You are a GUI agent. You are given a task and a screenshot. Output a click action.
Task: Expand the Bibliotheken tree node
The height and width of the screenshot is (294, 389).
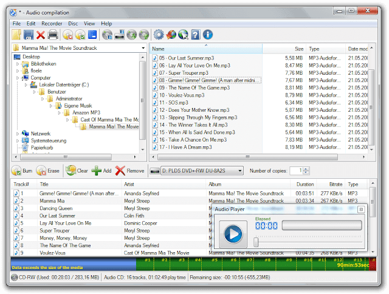click(18, 64)
